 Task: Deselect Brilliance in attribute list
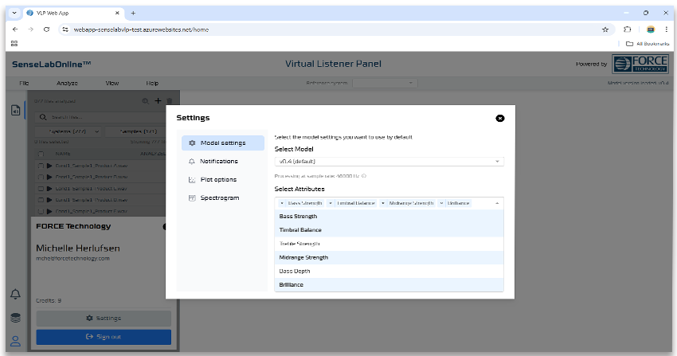[389, 285]
